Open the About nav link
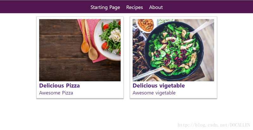 [x=156, y=7]
